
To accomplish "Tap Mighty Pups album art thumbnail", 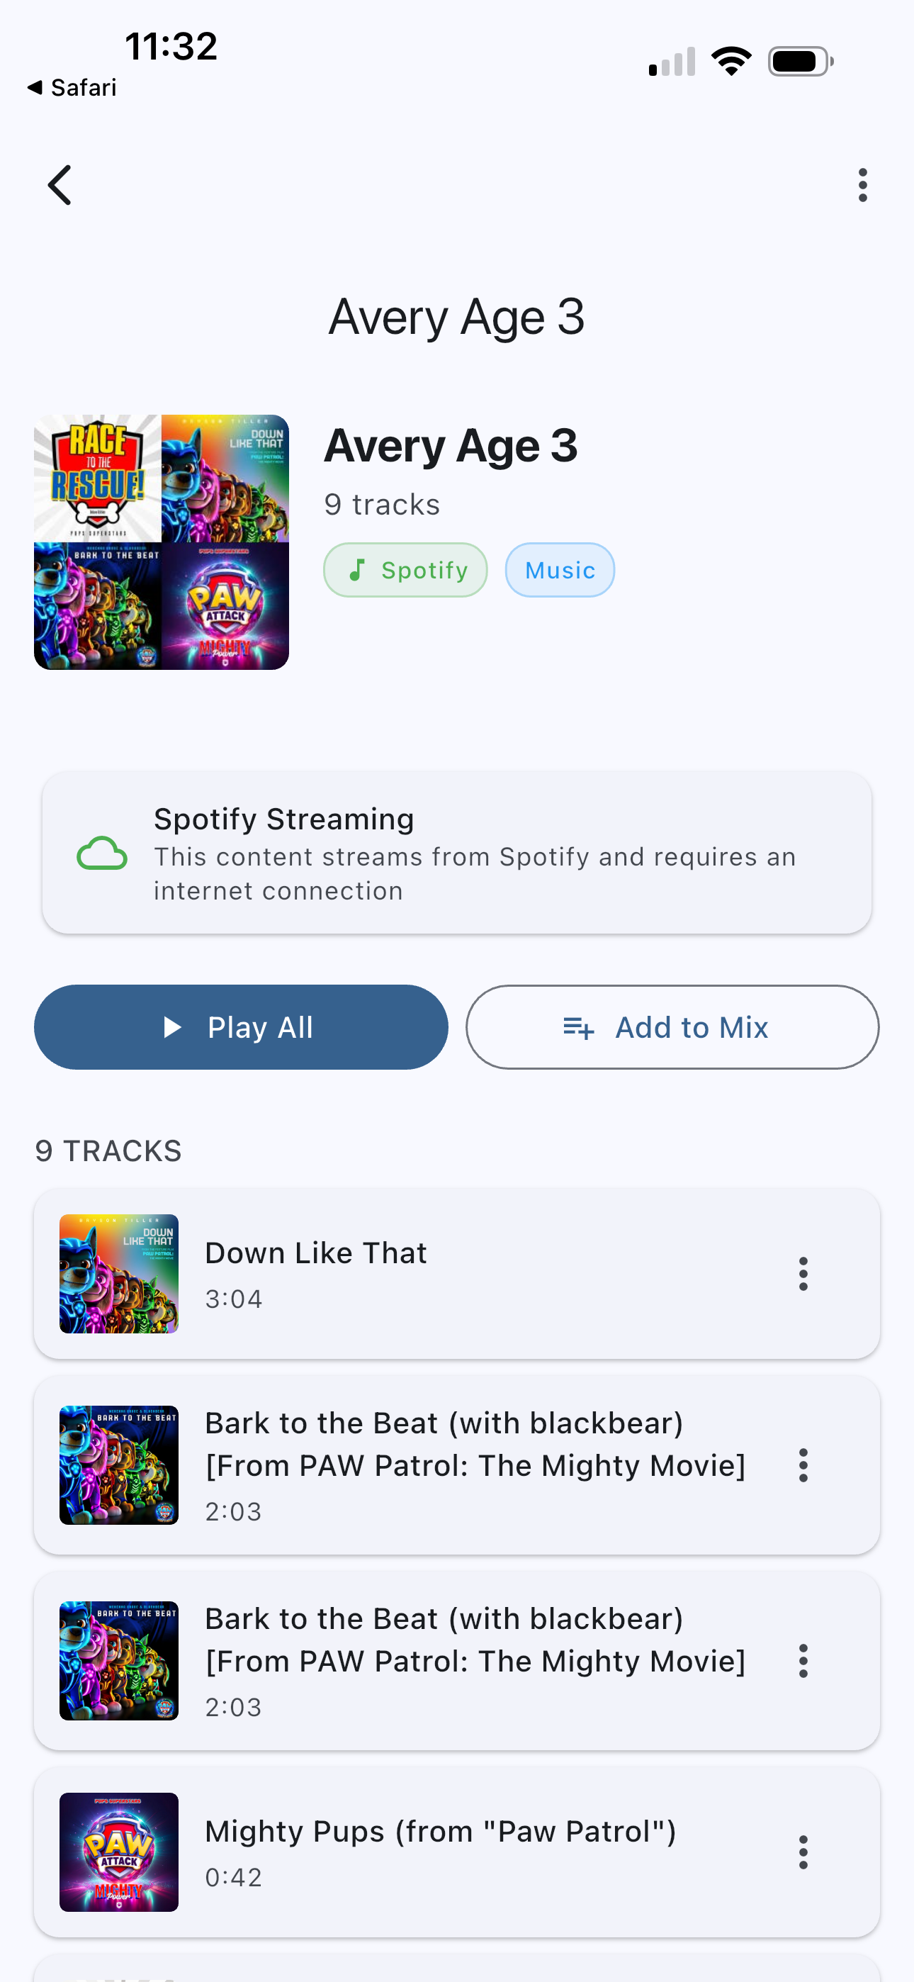I will 119,1852.
